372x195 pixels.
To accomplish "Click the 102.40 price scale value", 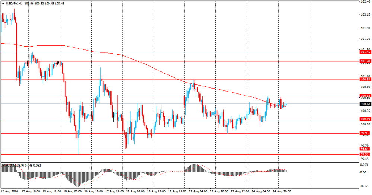I will point(365,2).
